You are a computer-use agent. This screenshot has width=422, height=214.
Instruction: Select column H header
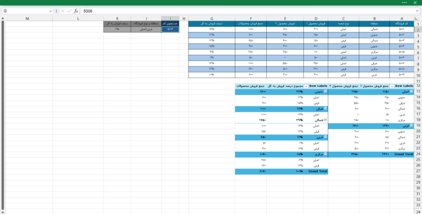pos(184,19)
